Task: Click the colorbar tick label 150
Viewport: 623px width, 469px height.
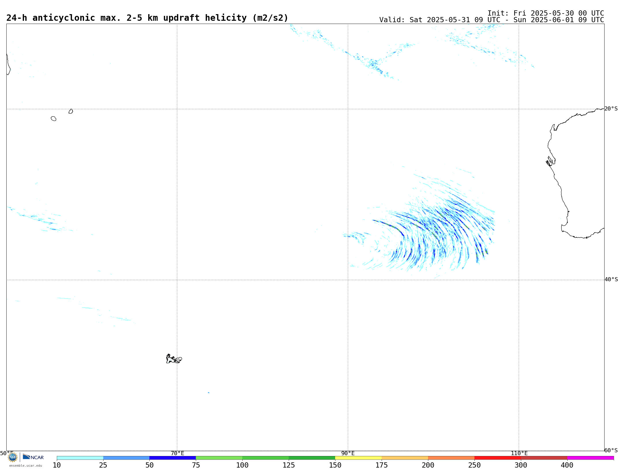Action: pyautogui.click(x=335, y=465)
